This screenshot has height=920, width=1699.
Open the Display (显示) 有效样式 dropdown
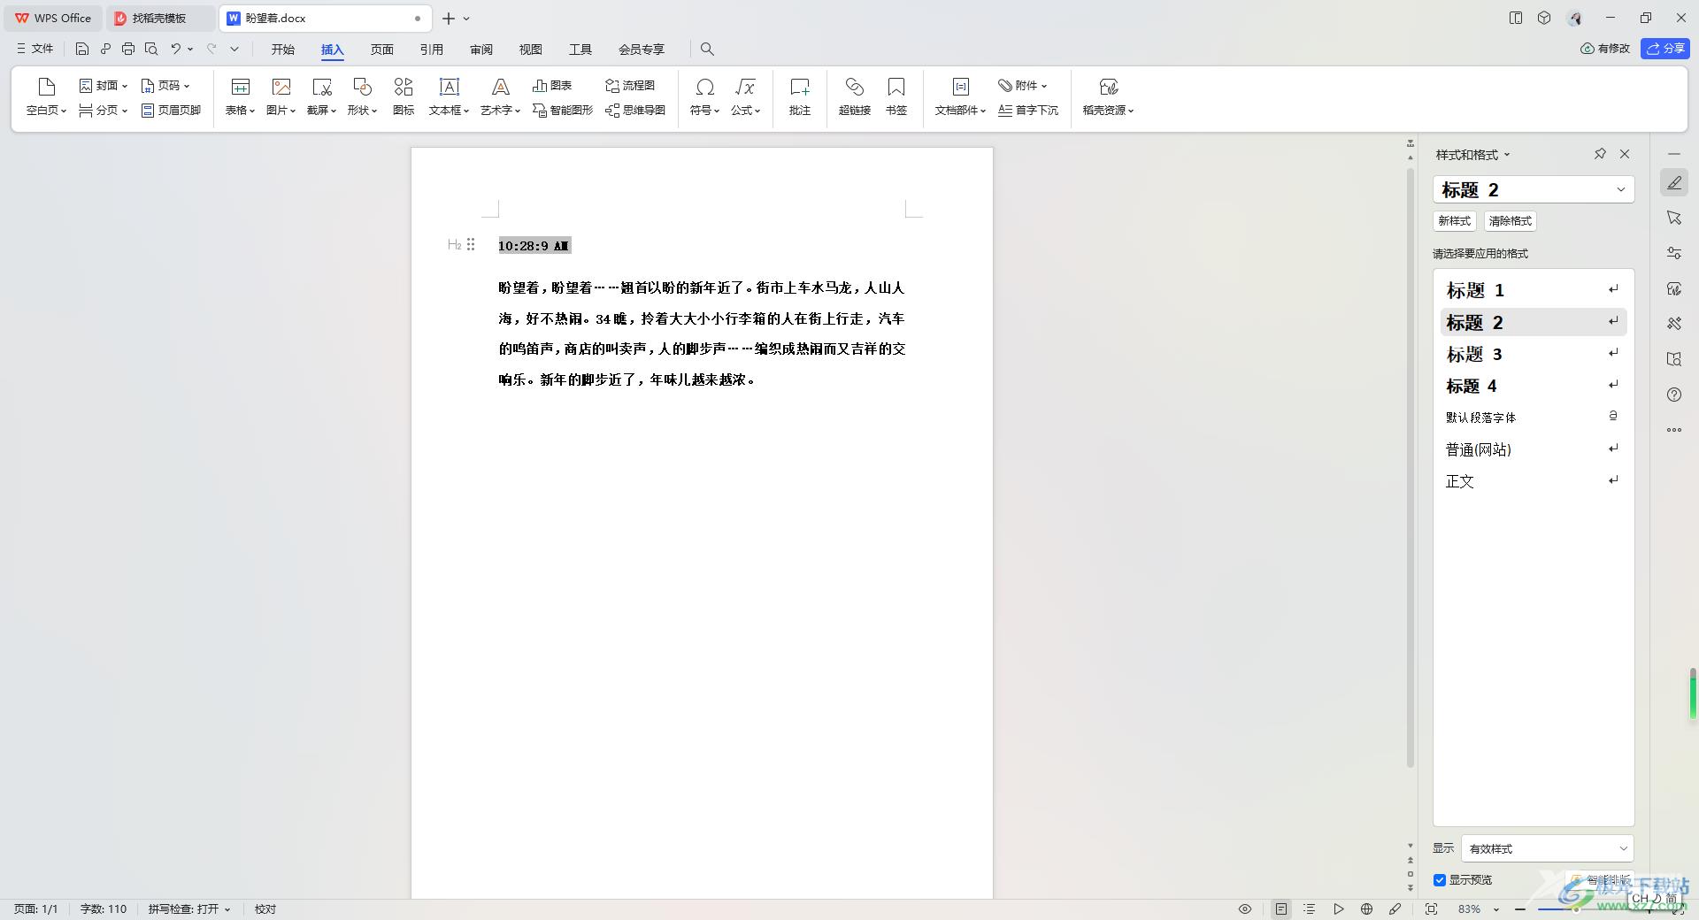pyautogui.click(x=1547, y=848)
